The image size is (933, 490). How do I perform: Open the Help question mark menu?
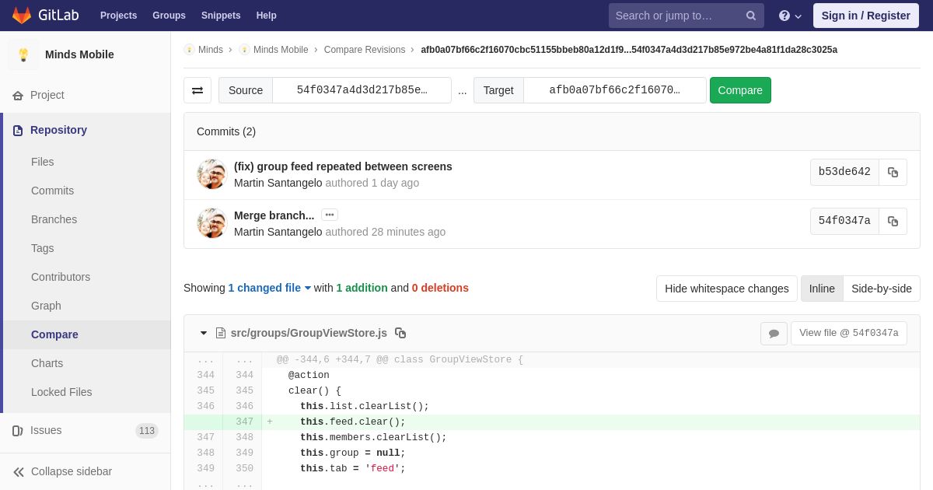(x=790, y=16)
